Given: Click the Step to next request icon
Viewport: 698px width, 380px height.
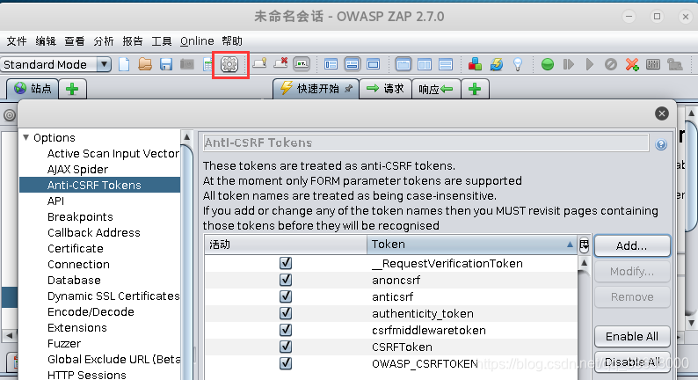Looking at the screenshot, I should tap(569, 64).
